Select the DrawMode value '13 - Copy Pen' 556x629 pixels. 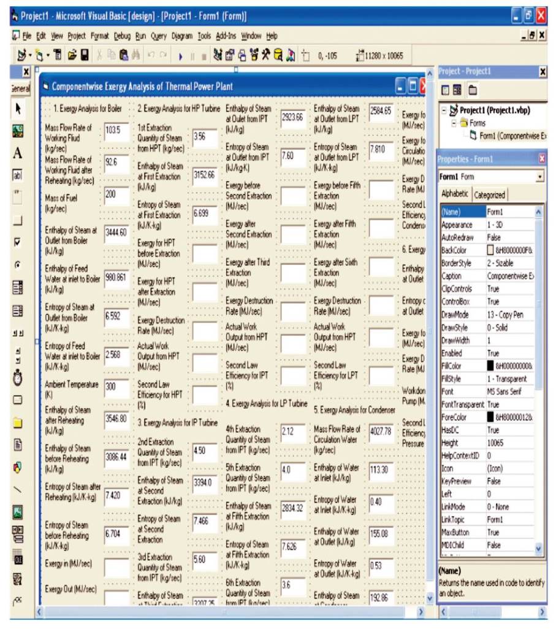tap(505, 314)
